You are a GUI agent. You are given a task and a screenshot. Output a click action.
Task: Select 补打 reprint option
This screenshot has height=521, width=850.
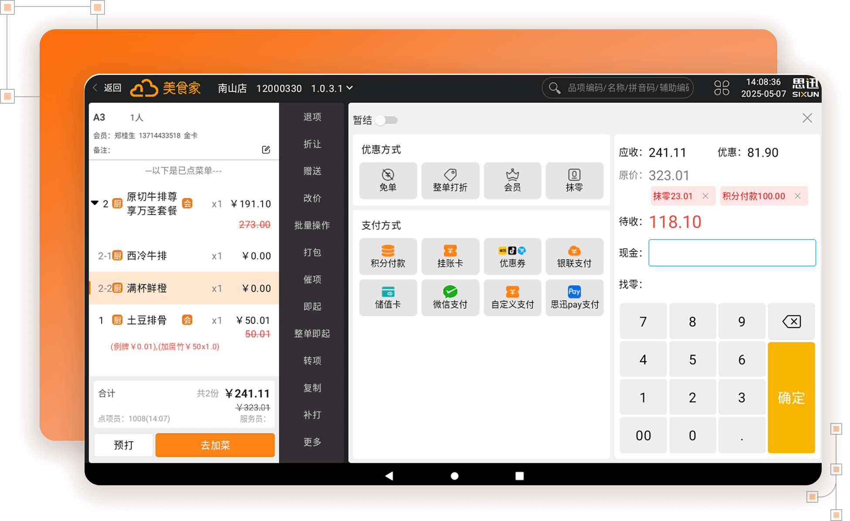click(312, 415)
